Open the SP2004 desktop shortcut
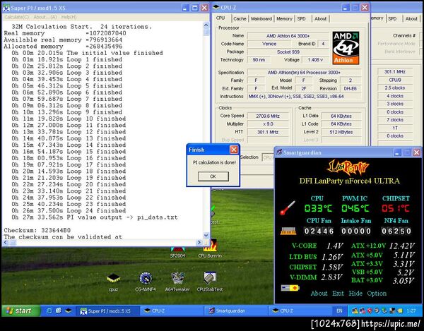The height and width of the screenshot is (331, 424). (x=177, y=252)
